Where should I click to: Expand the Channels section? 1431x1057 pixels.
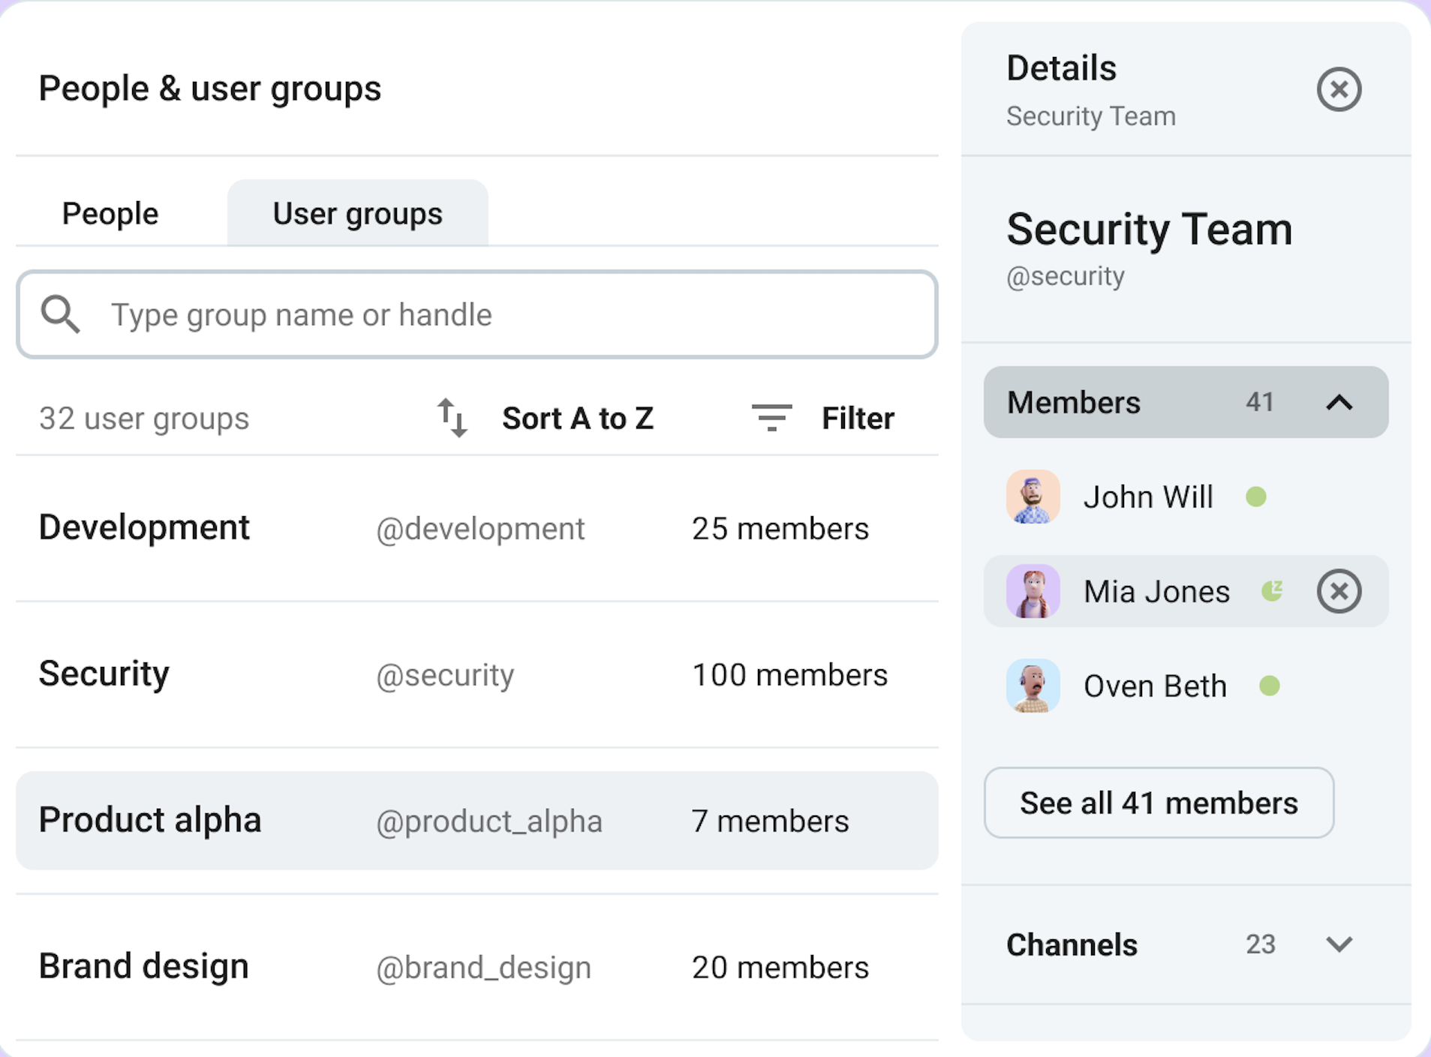pyautogui.click(x=1338, y=944)
